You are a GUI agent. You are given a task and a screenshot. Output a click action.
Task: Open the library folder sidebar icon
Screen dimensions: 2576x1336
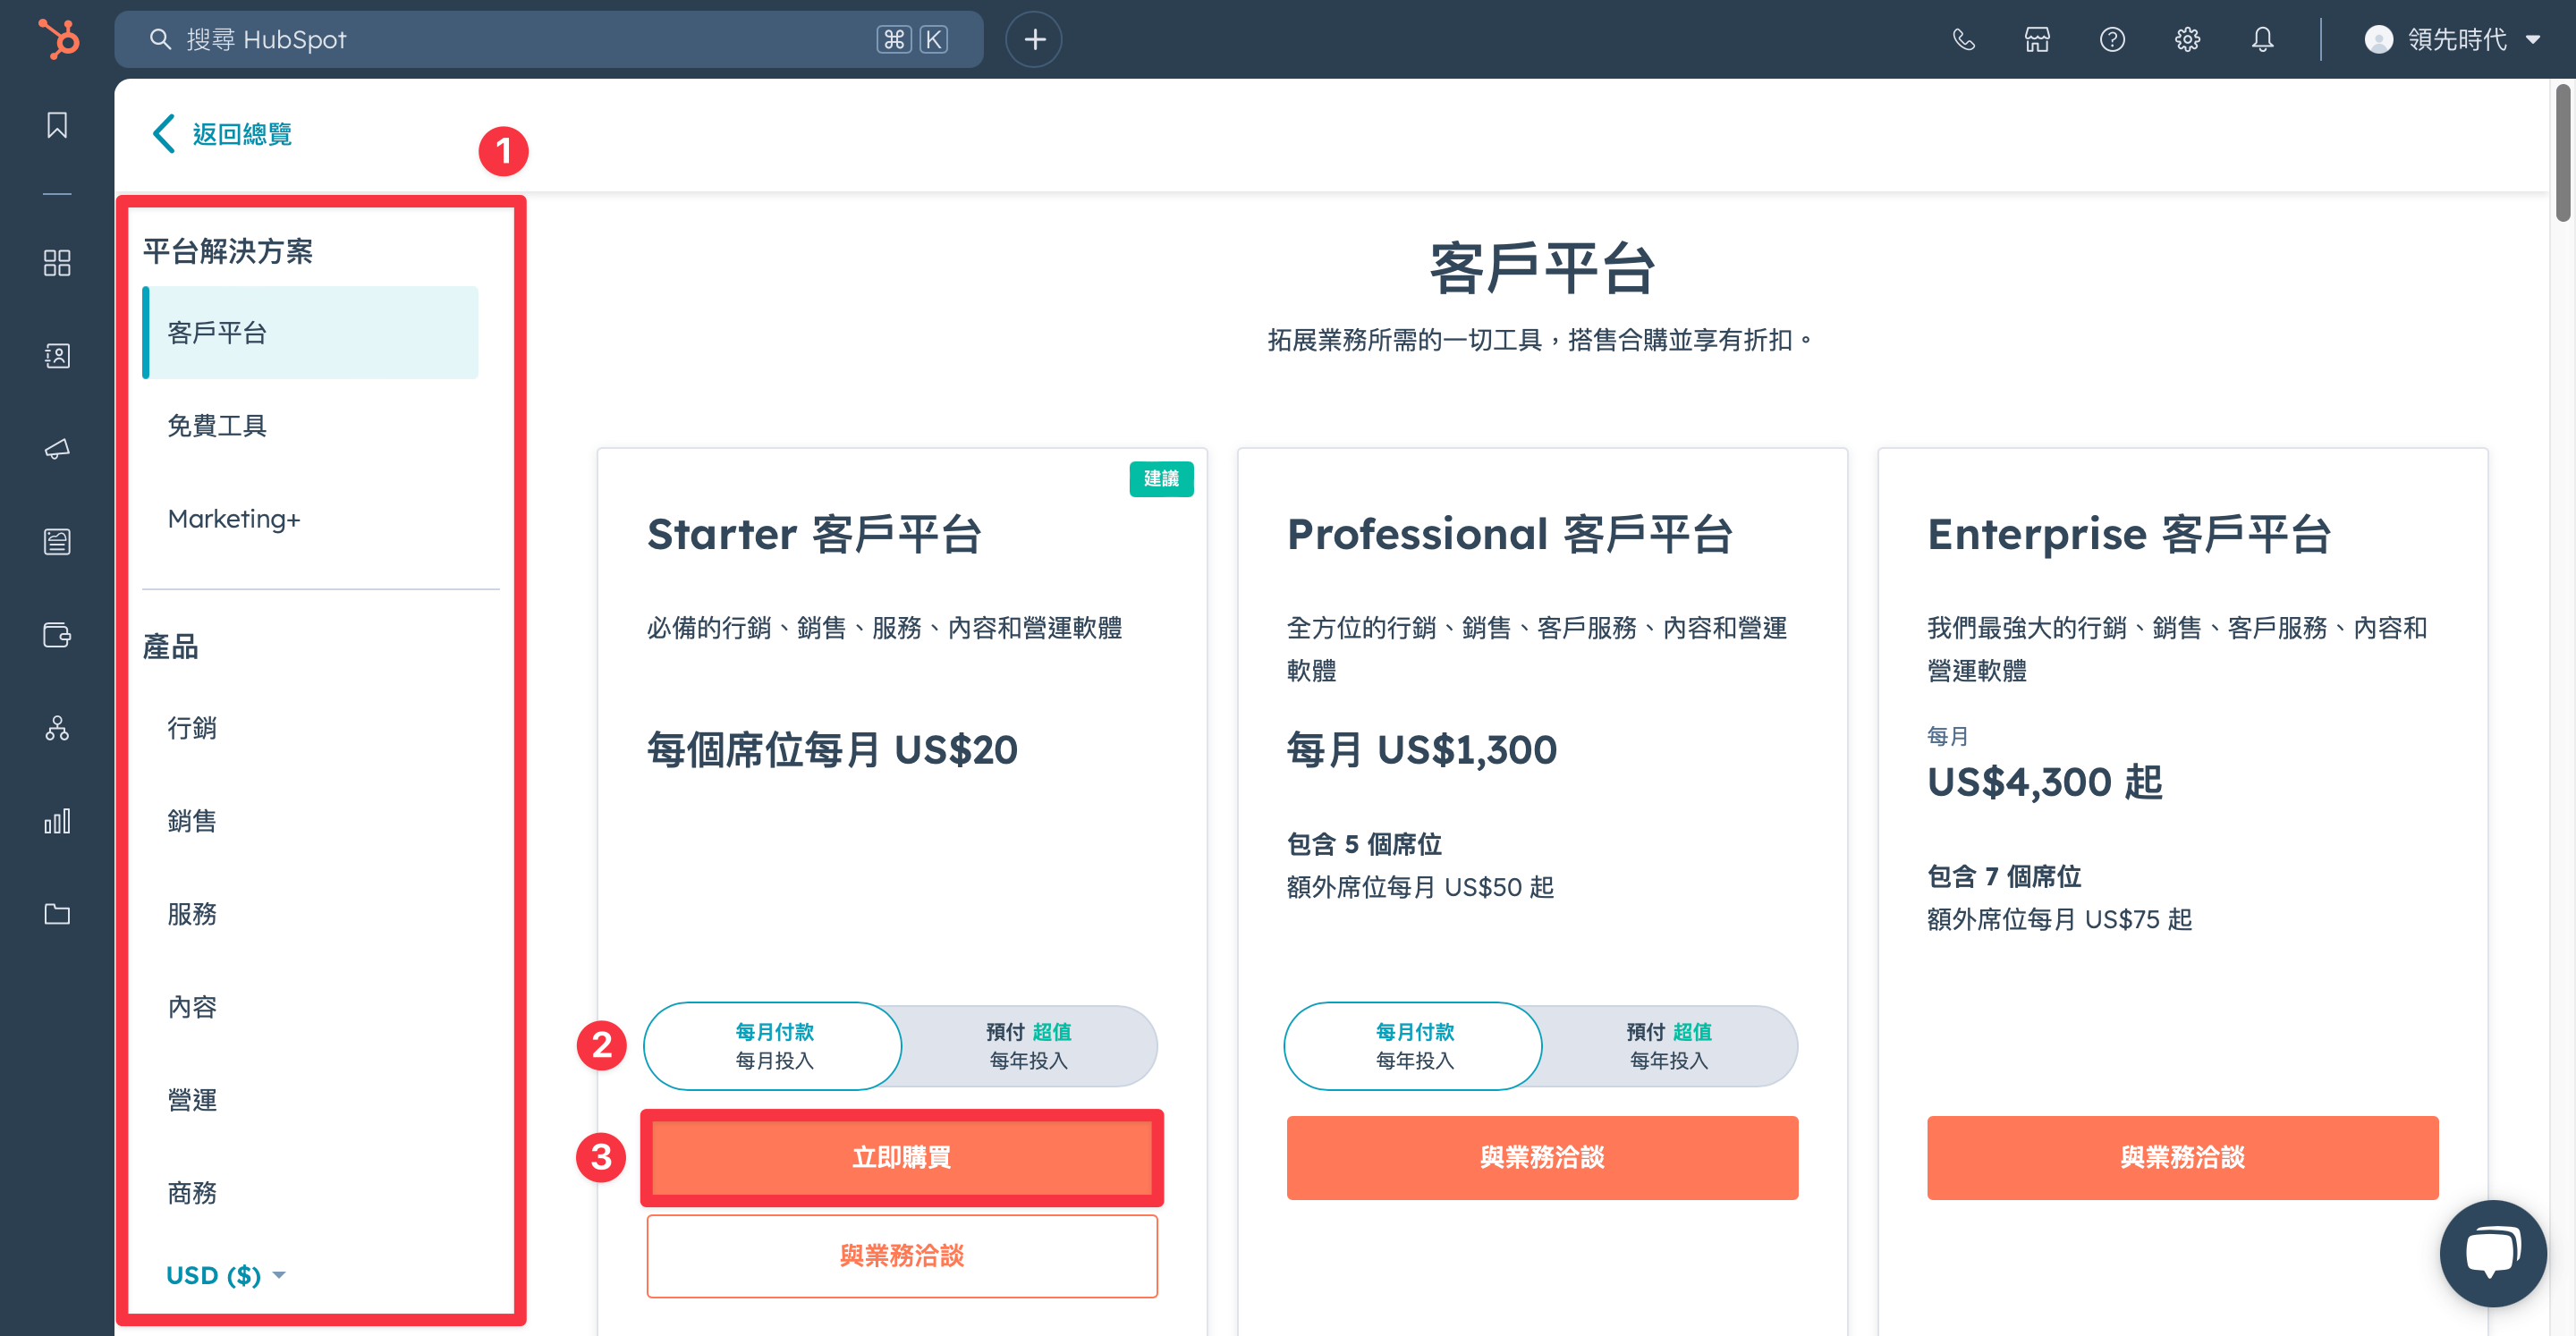(57, 914)
